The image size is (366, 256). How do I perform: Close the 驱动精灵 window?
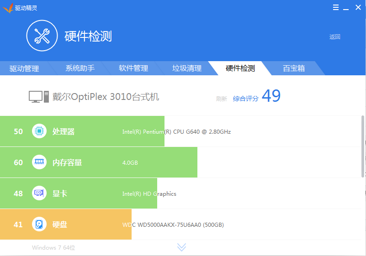point(358,7)
